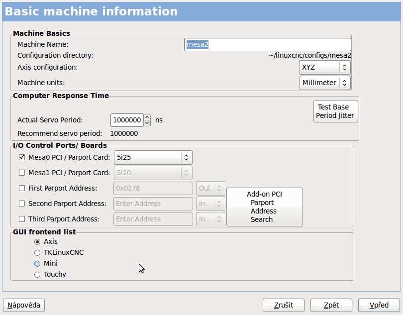Expand the Mesa0 card type dropdown
The height and width of the screenshot is (315, 403).
[153, 158]
